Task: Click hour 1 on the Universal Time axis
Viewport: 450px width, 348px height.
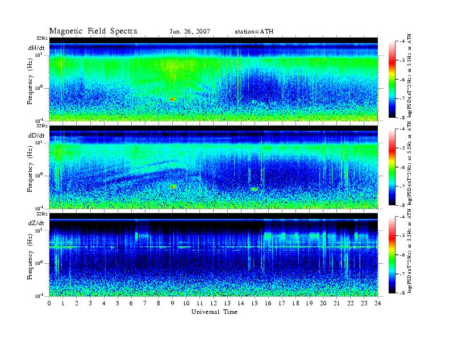Action: click(63, 303)
